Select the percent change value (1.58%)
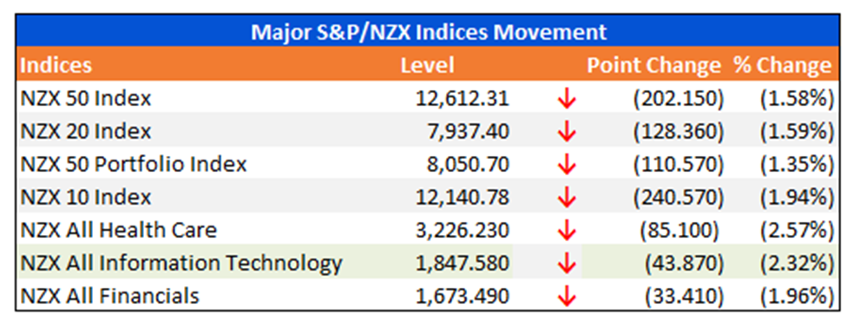Viewport: 867px width, 328px height. (797, 99)
